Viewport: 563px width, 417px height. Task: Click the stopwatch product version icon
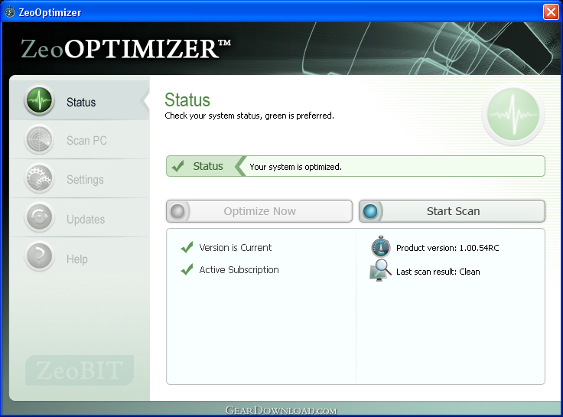(x=381, y=246)
